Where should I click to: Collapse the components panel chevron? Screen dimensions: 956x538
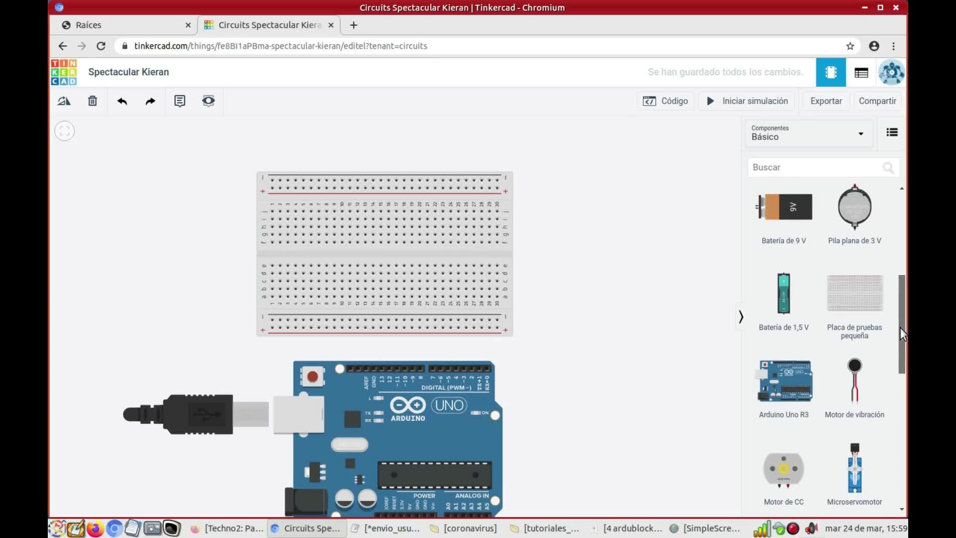741,317
